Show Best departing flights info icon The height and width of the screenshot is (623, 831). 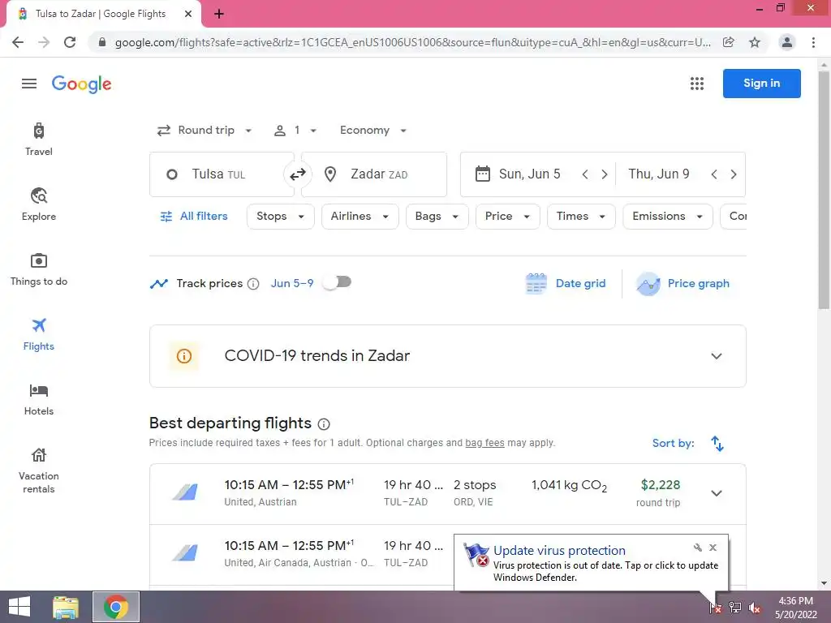point(324,423)
